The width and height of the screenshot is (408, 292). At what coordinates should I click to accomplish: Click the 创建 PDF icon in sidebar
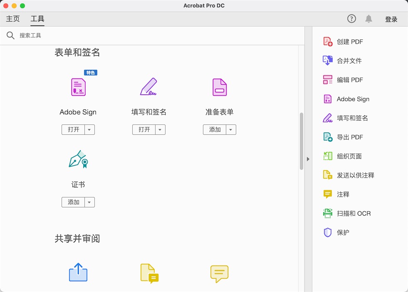(328, 41)
